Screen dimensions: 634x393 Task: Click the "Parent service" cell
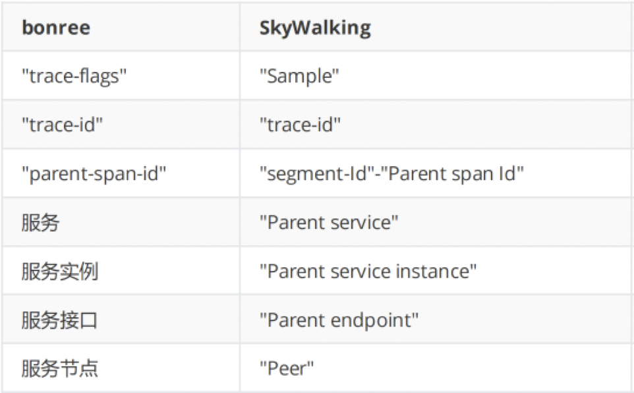[x=329, y=222]
